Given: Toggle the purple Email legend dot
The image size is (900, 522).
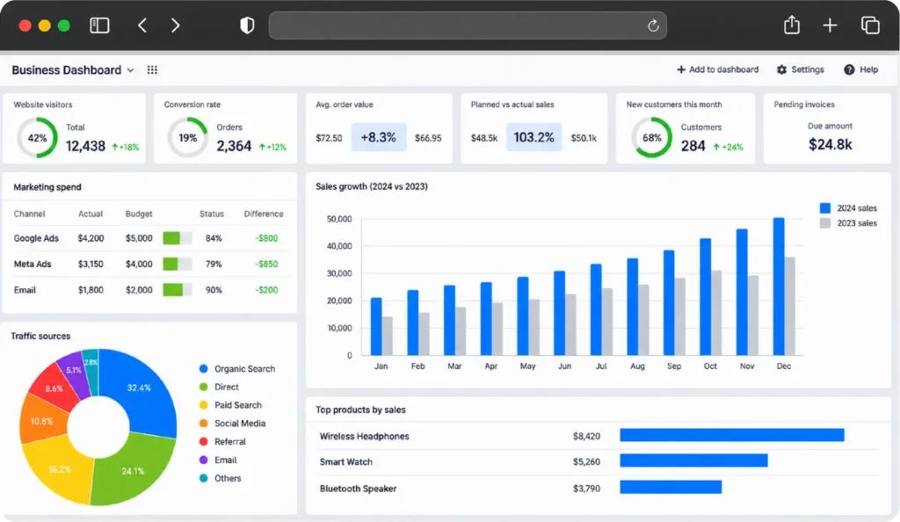Looking at the screenshot, I should pyautogui.click(x=203, y=460).
